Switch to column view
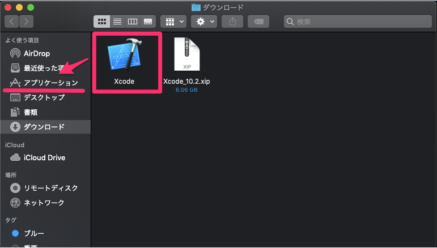The image size is (437, 248). click(x=133, y=22)
